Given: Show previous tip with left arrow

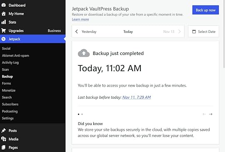Looking at the screenshot, I should coord(204,114).
